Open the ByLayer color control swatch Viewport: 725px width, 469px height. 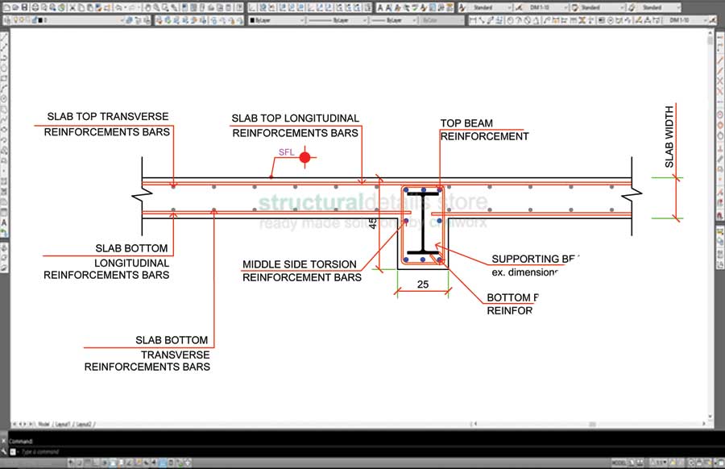pos(275,19)
